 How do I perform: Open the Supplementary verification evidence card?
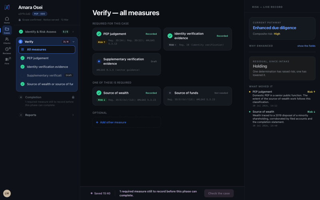[126, 64]
